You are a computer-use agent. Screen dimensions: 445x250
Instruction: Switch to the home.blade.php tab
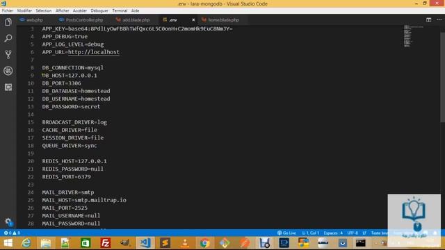(x=220, y=20)
